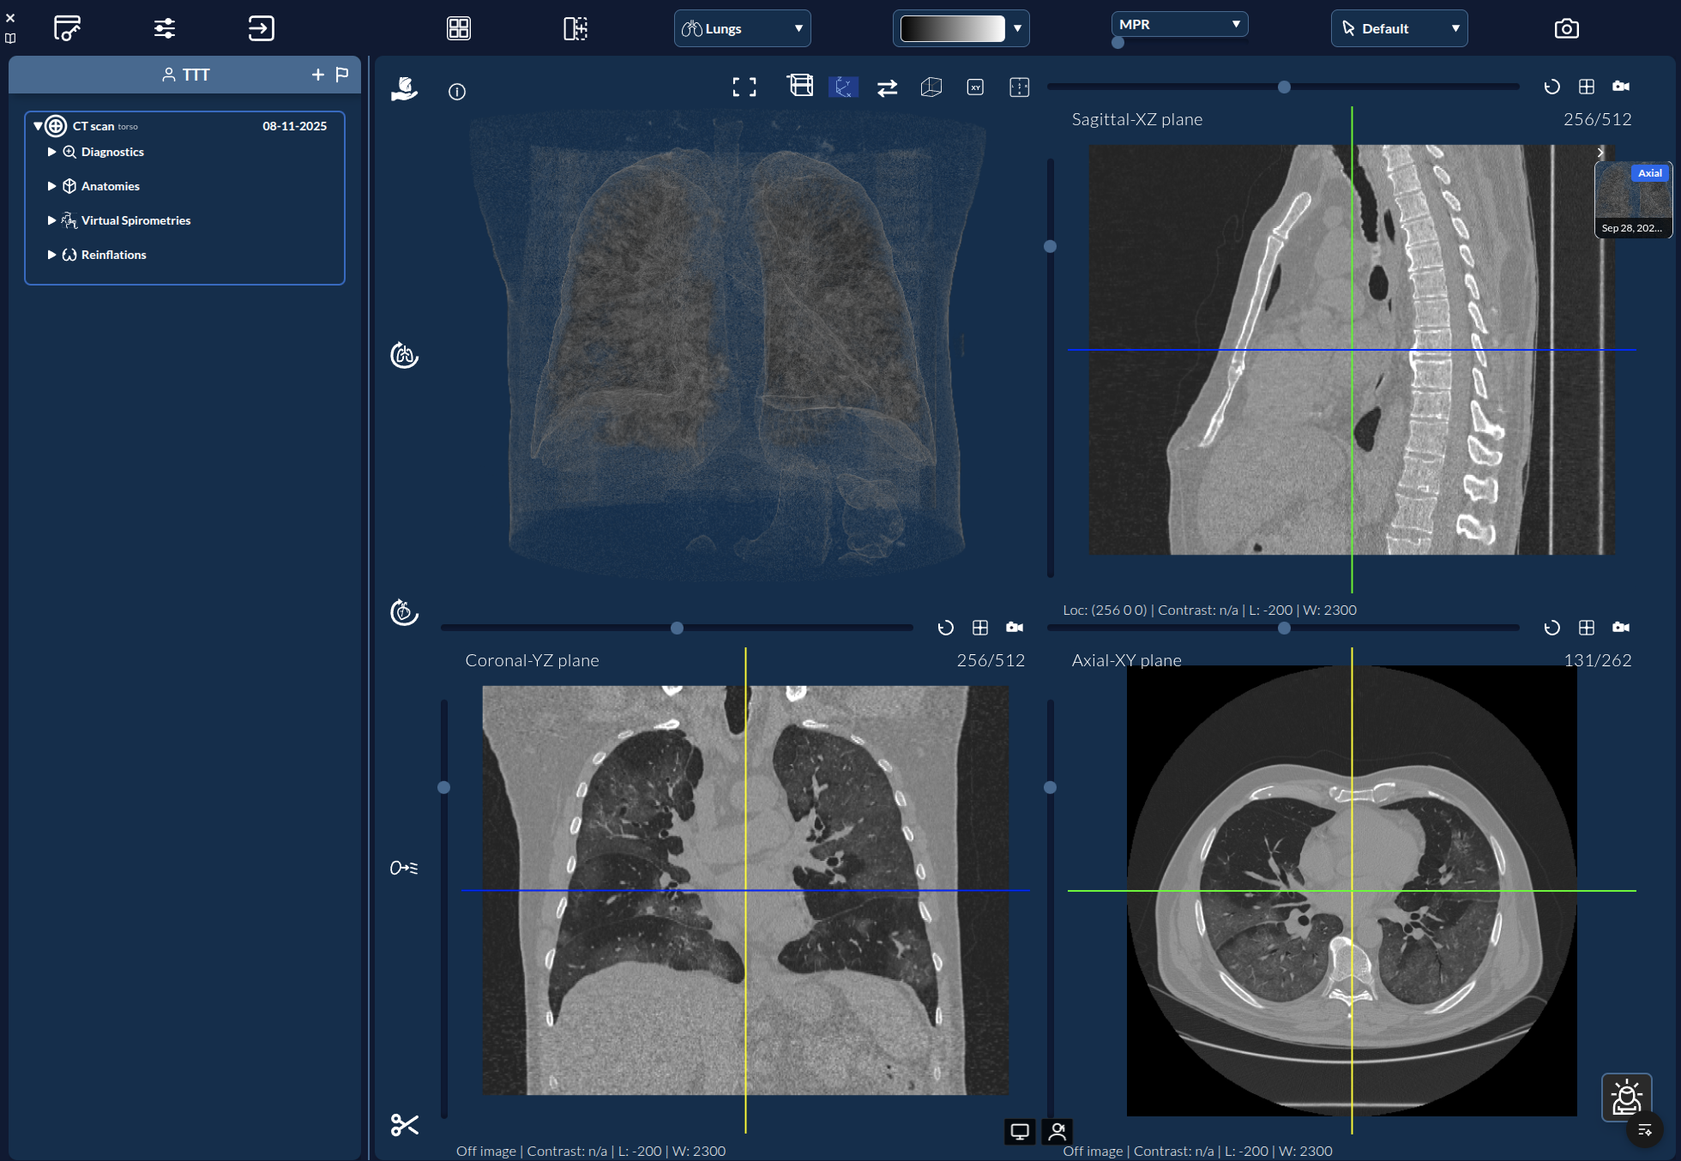
Task: Open the settings sliders icon
Action: [165, 28]
